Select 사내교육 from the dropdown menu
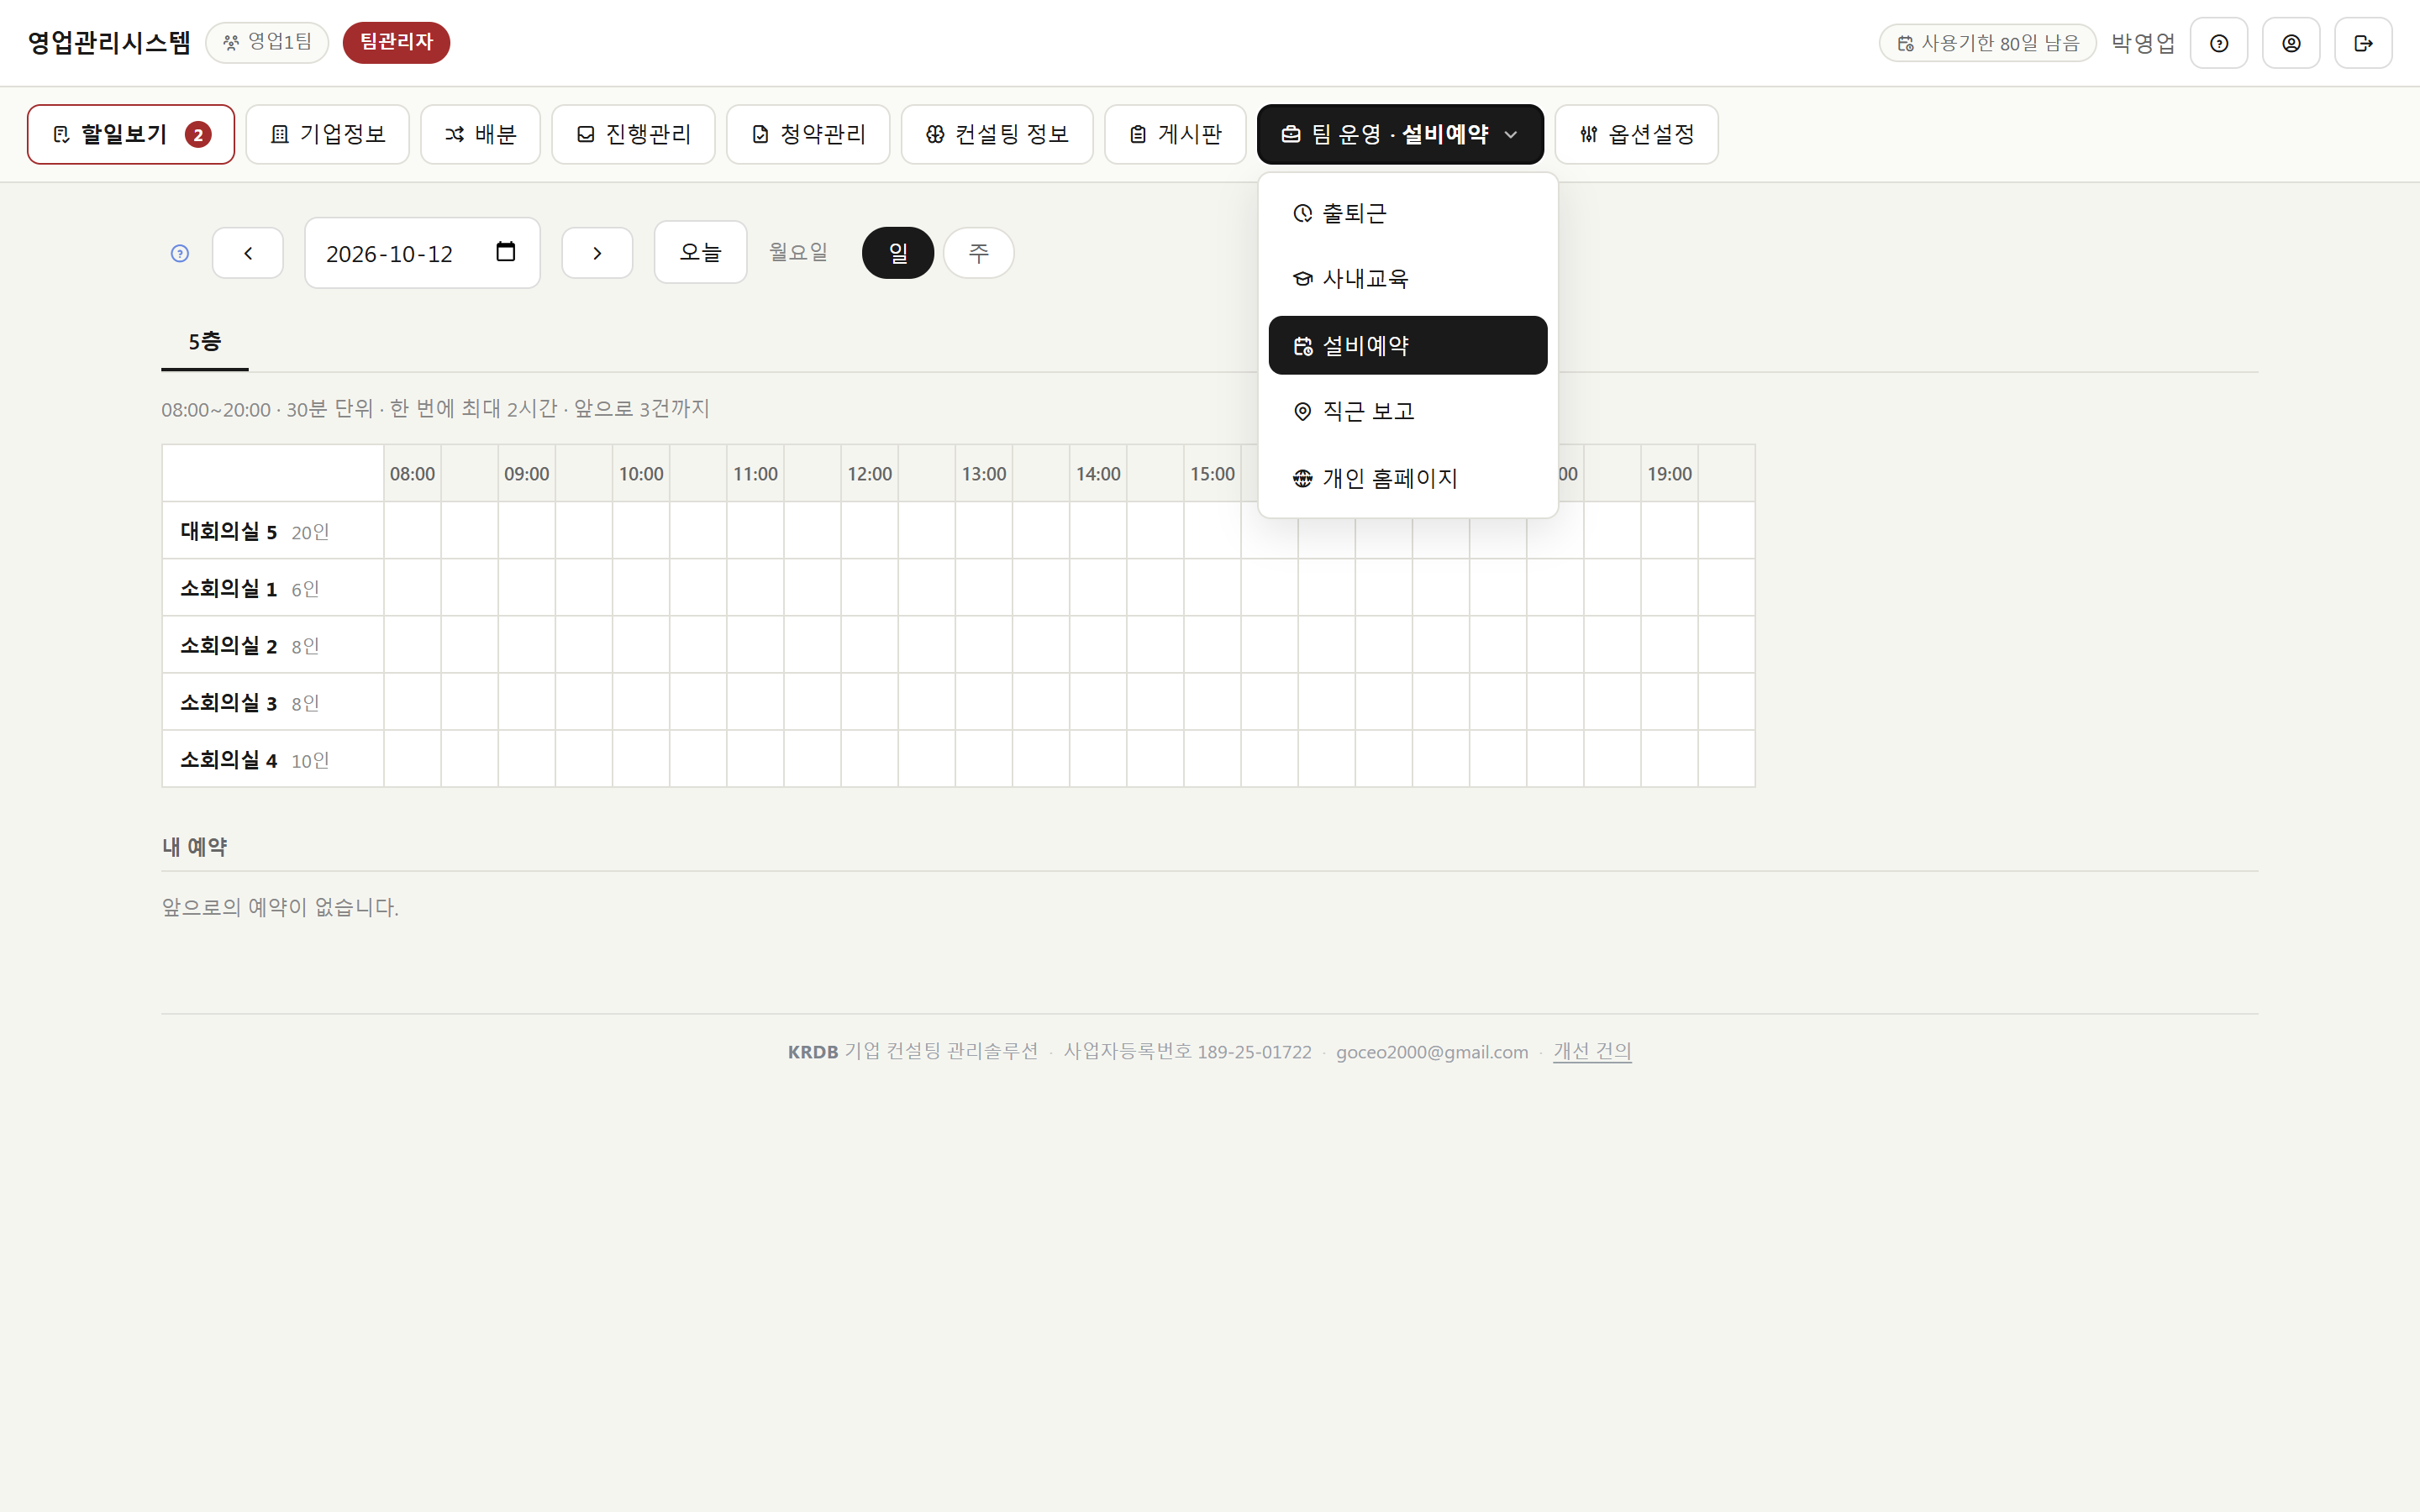The height and width of the screenshot is (1512, 2420). (x=1407, y=279)
